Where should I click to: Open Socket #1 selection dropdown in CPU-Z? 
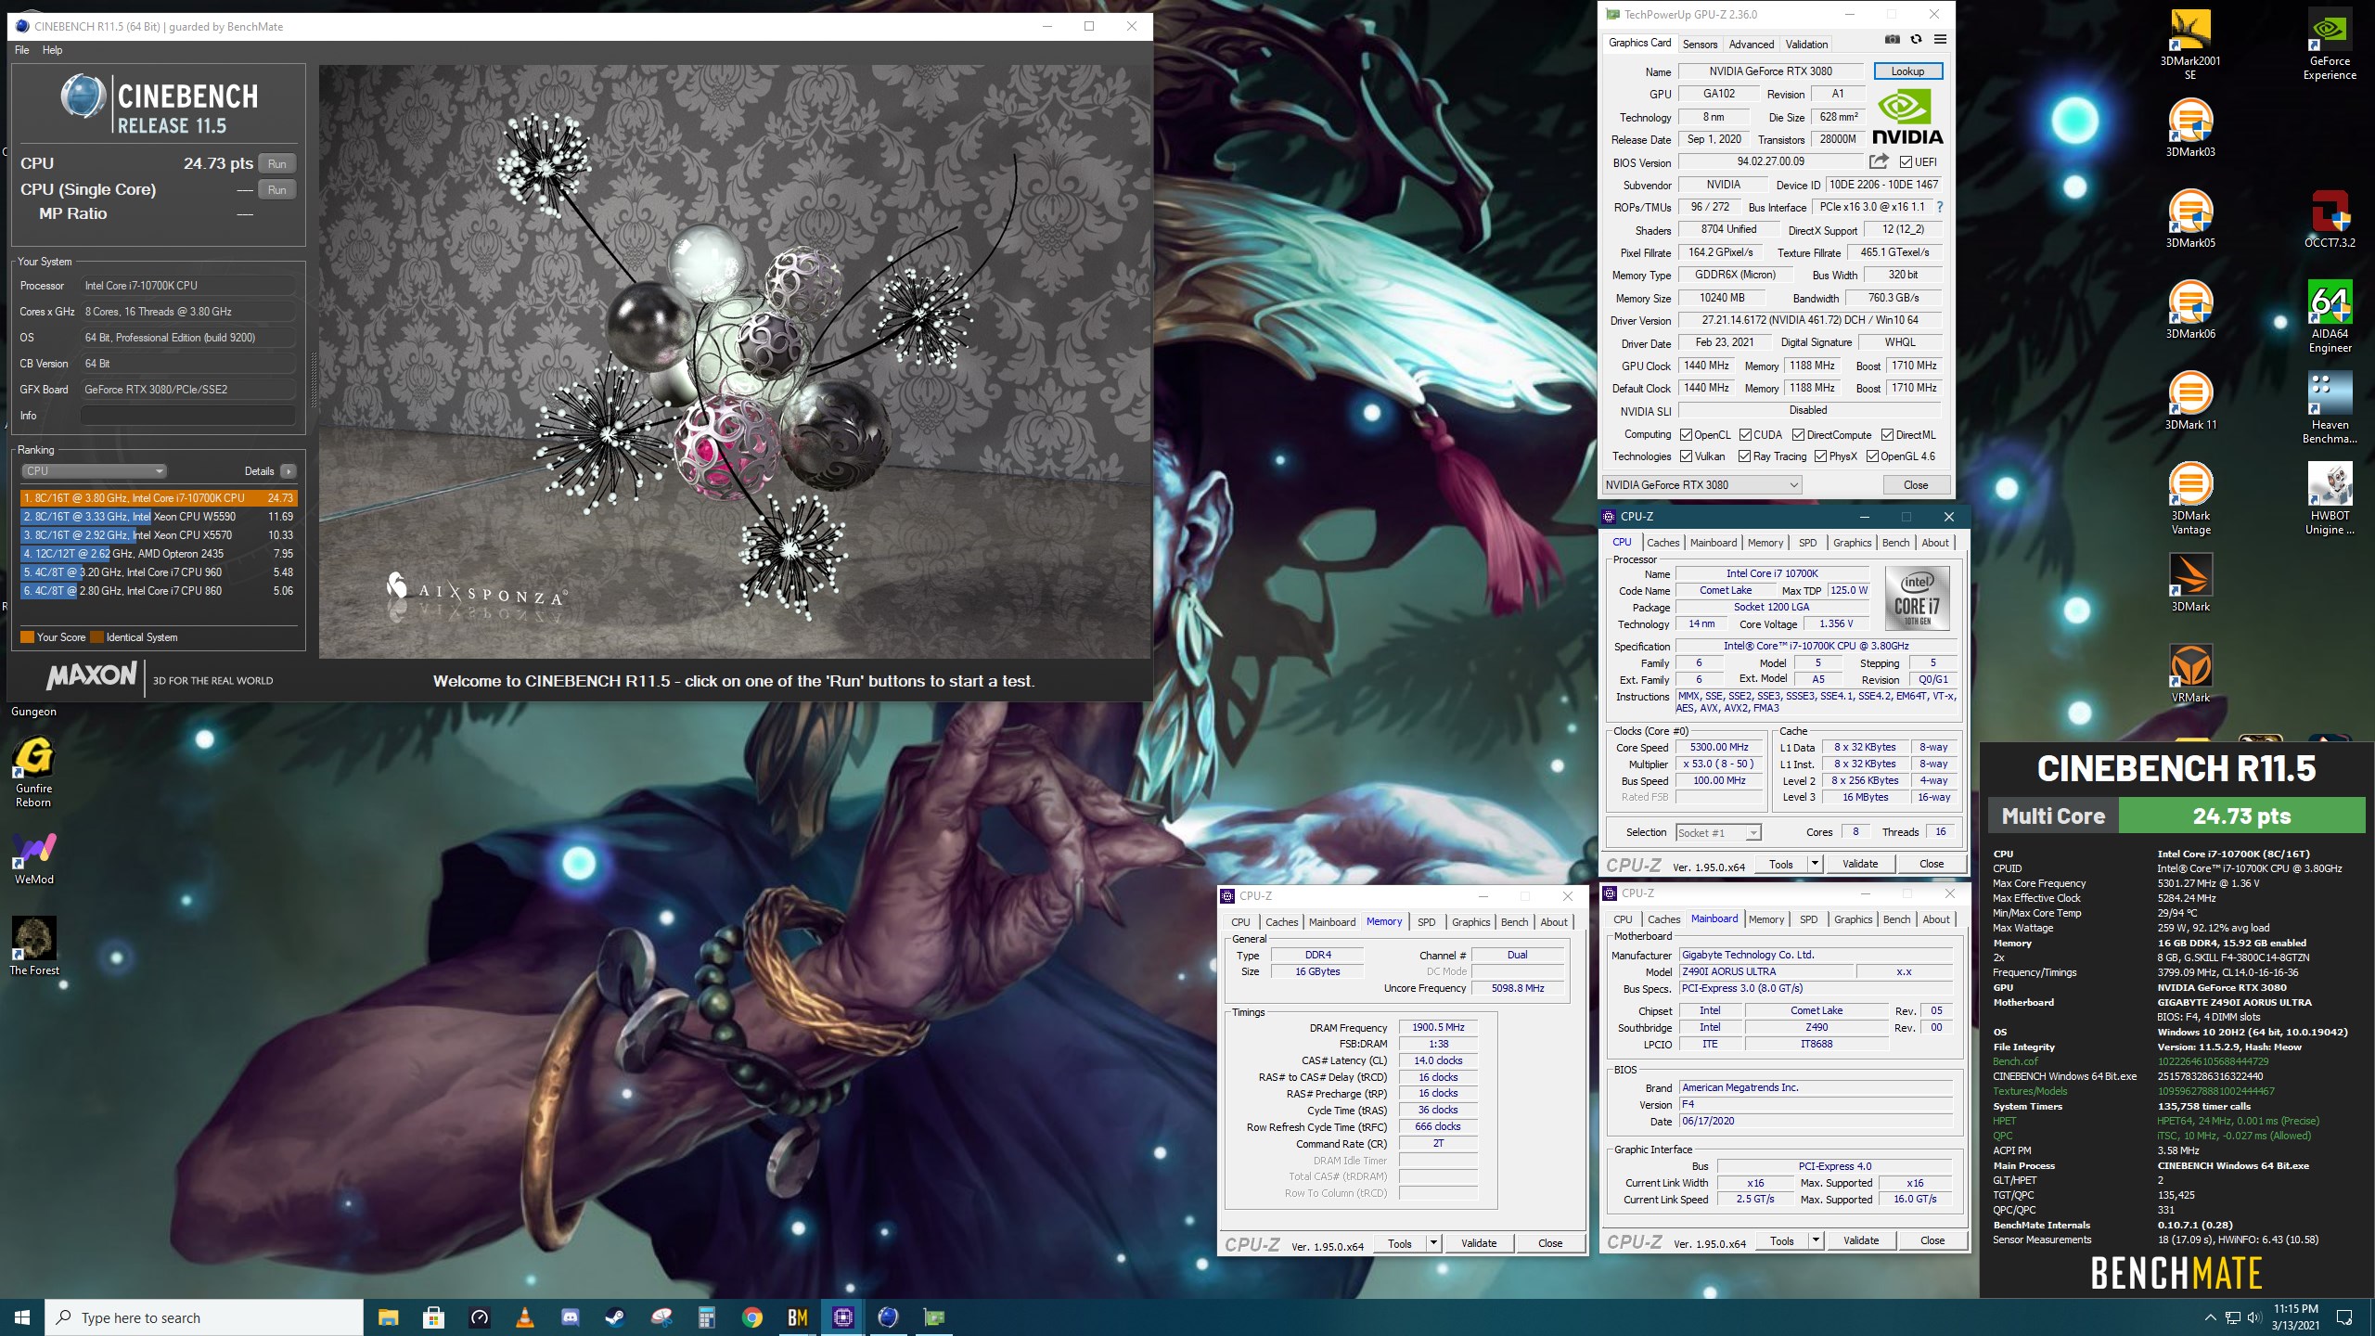click(x=1718, y=832)
